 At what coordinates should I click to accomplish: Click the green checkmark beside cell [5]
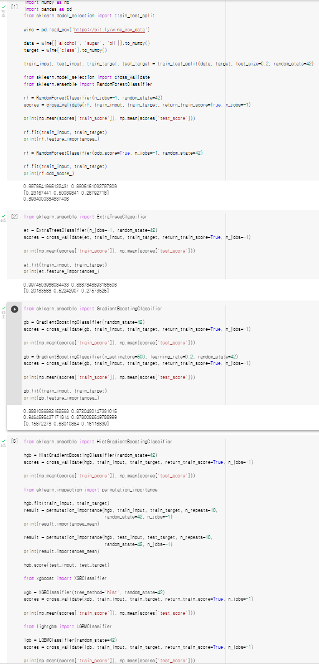coord(4,441)
